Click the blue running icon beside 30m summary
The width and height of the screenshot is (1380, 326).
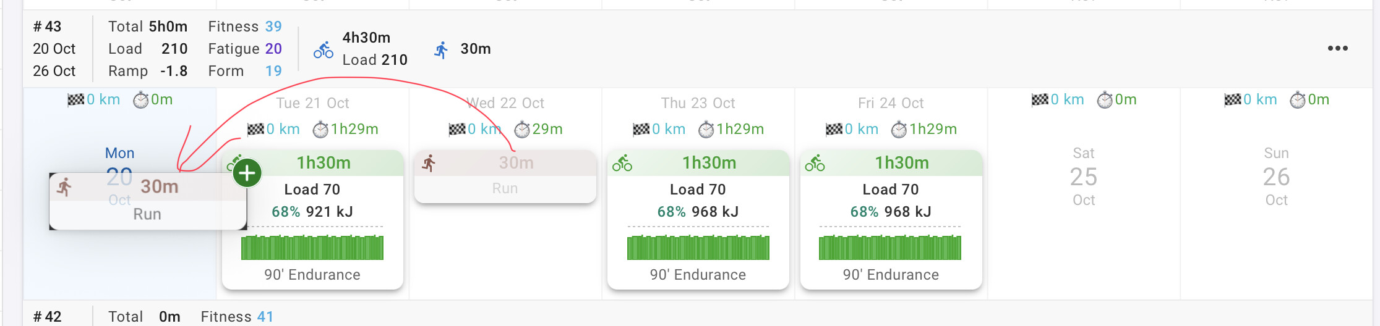click(x=441, y=49)
